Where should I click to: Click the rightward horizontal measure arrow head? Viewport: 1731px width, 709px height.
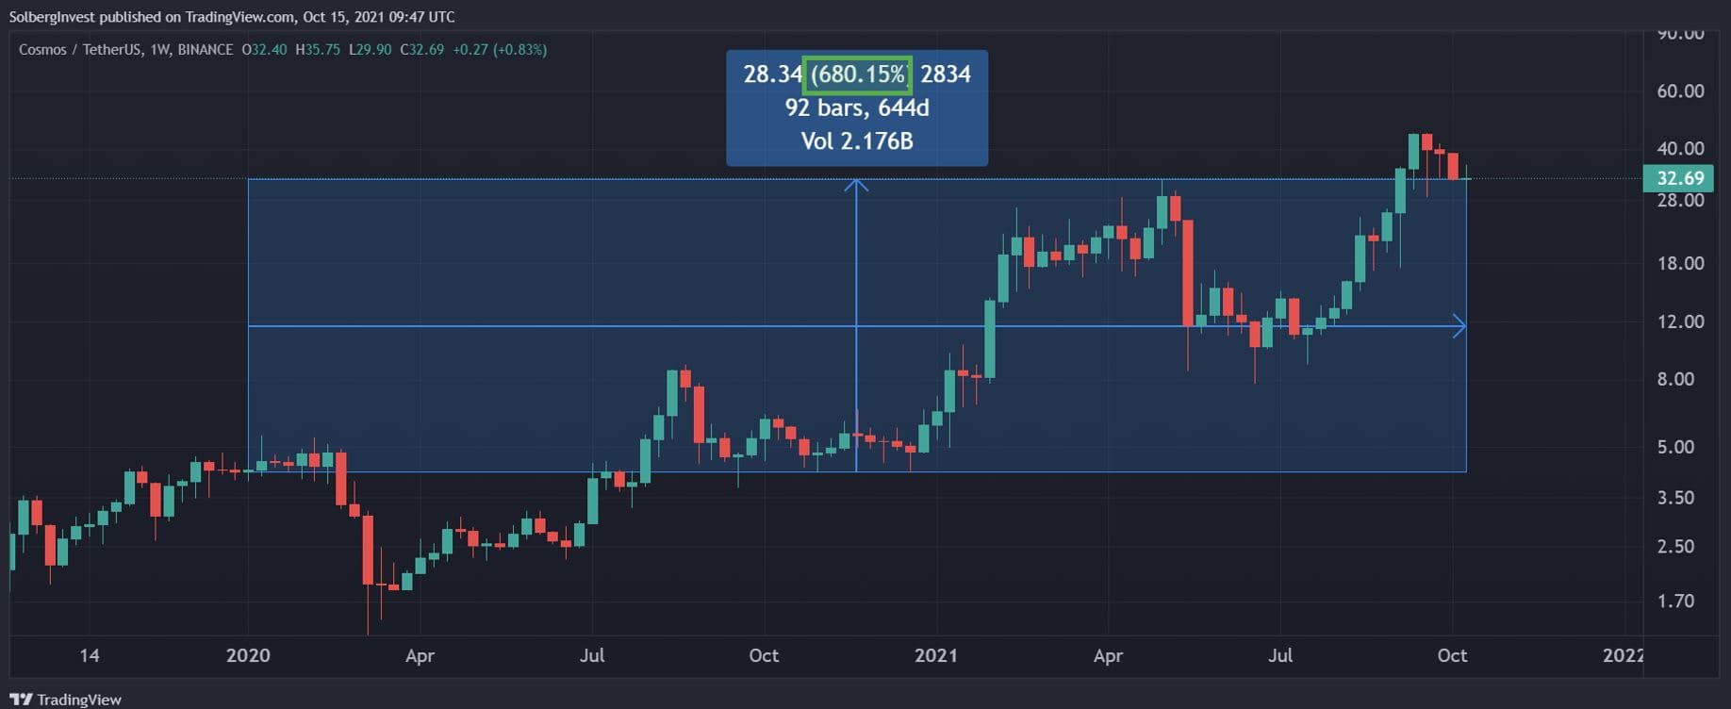coord(1459,326)
